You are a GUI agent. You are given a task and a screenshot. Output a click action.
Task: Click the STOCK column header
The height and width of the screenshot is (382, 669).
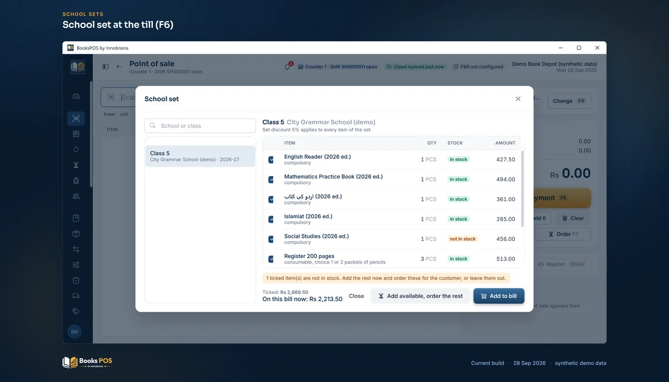tap(455, 143)
